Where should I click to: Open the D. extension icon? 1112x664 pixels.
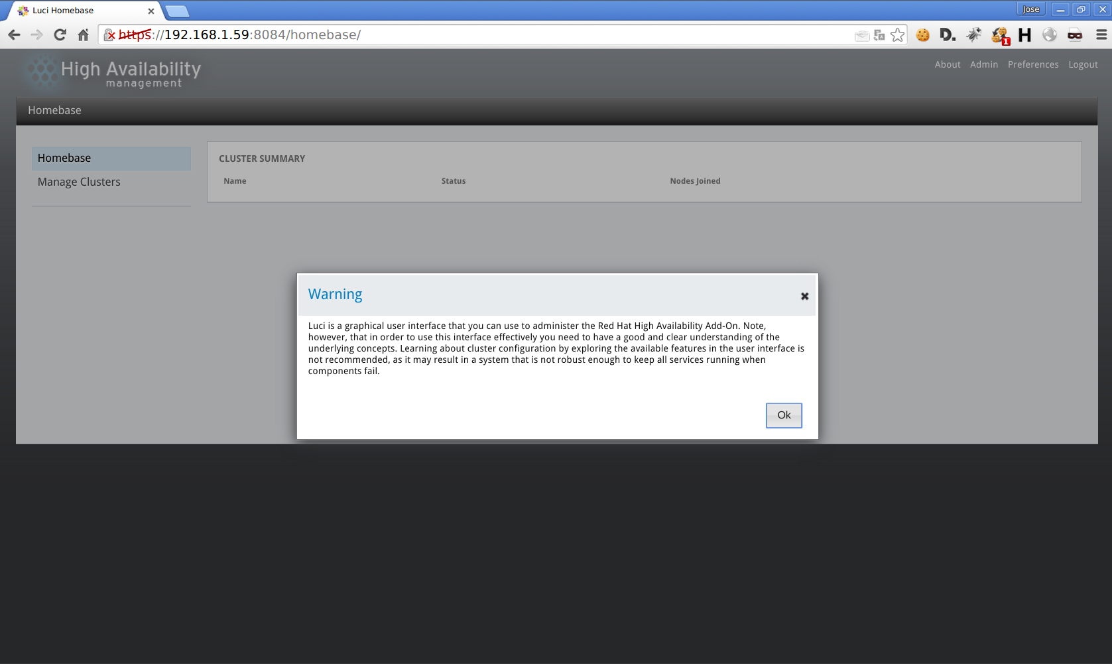point(948,35)
